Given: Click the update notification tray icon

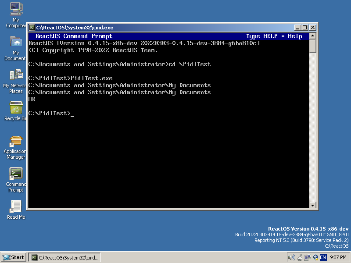Looking at the screenshot, I should click(x=315, y=257).
